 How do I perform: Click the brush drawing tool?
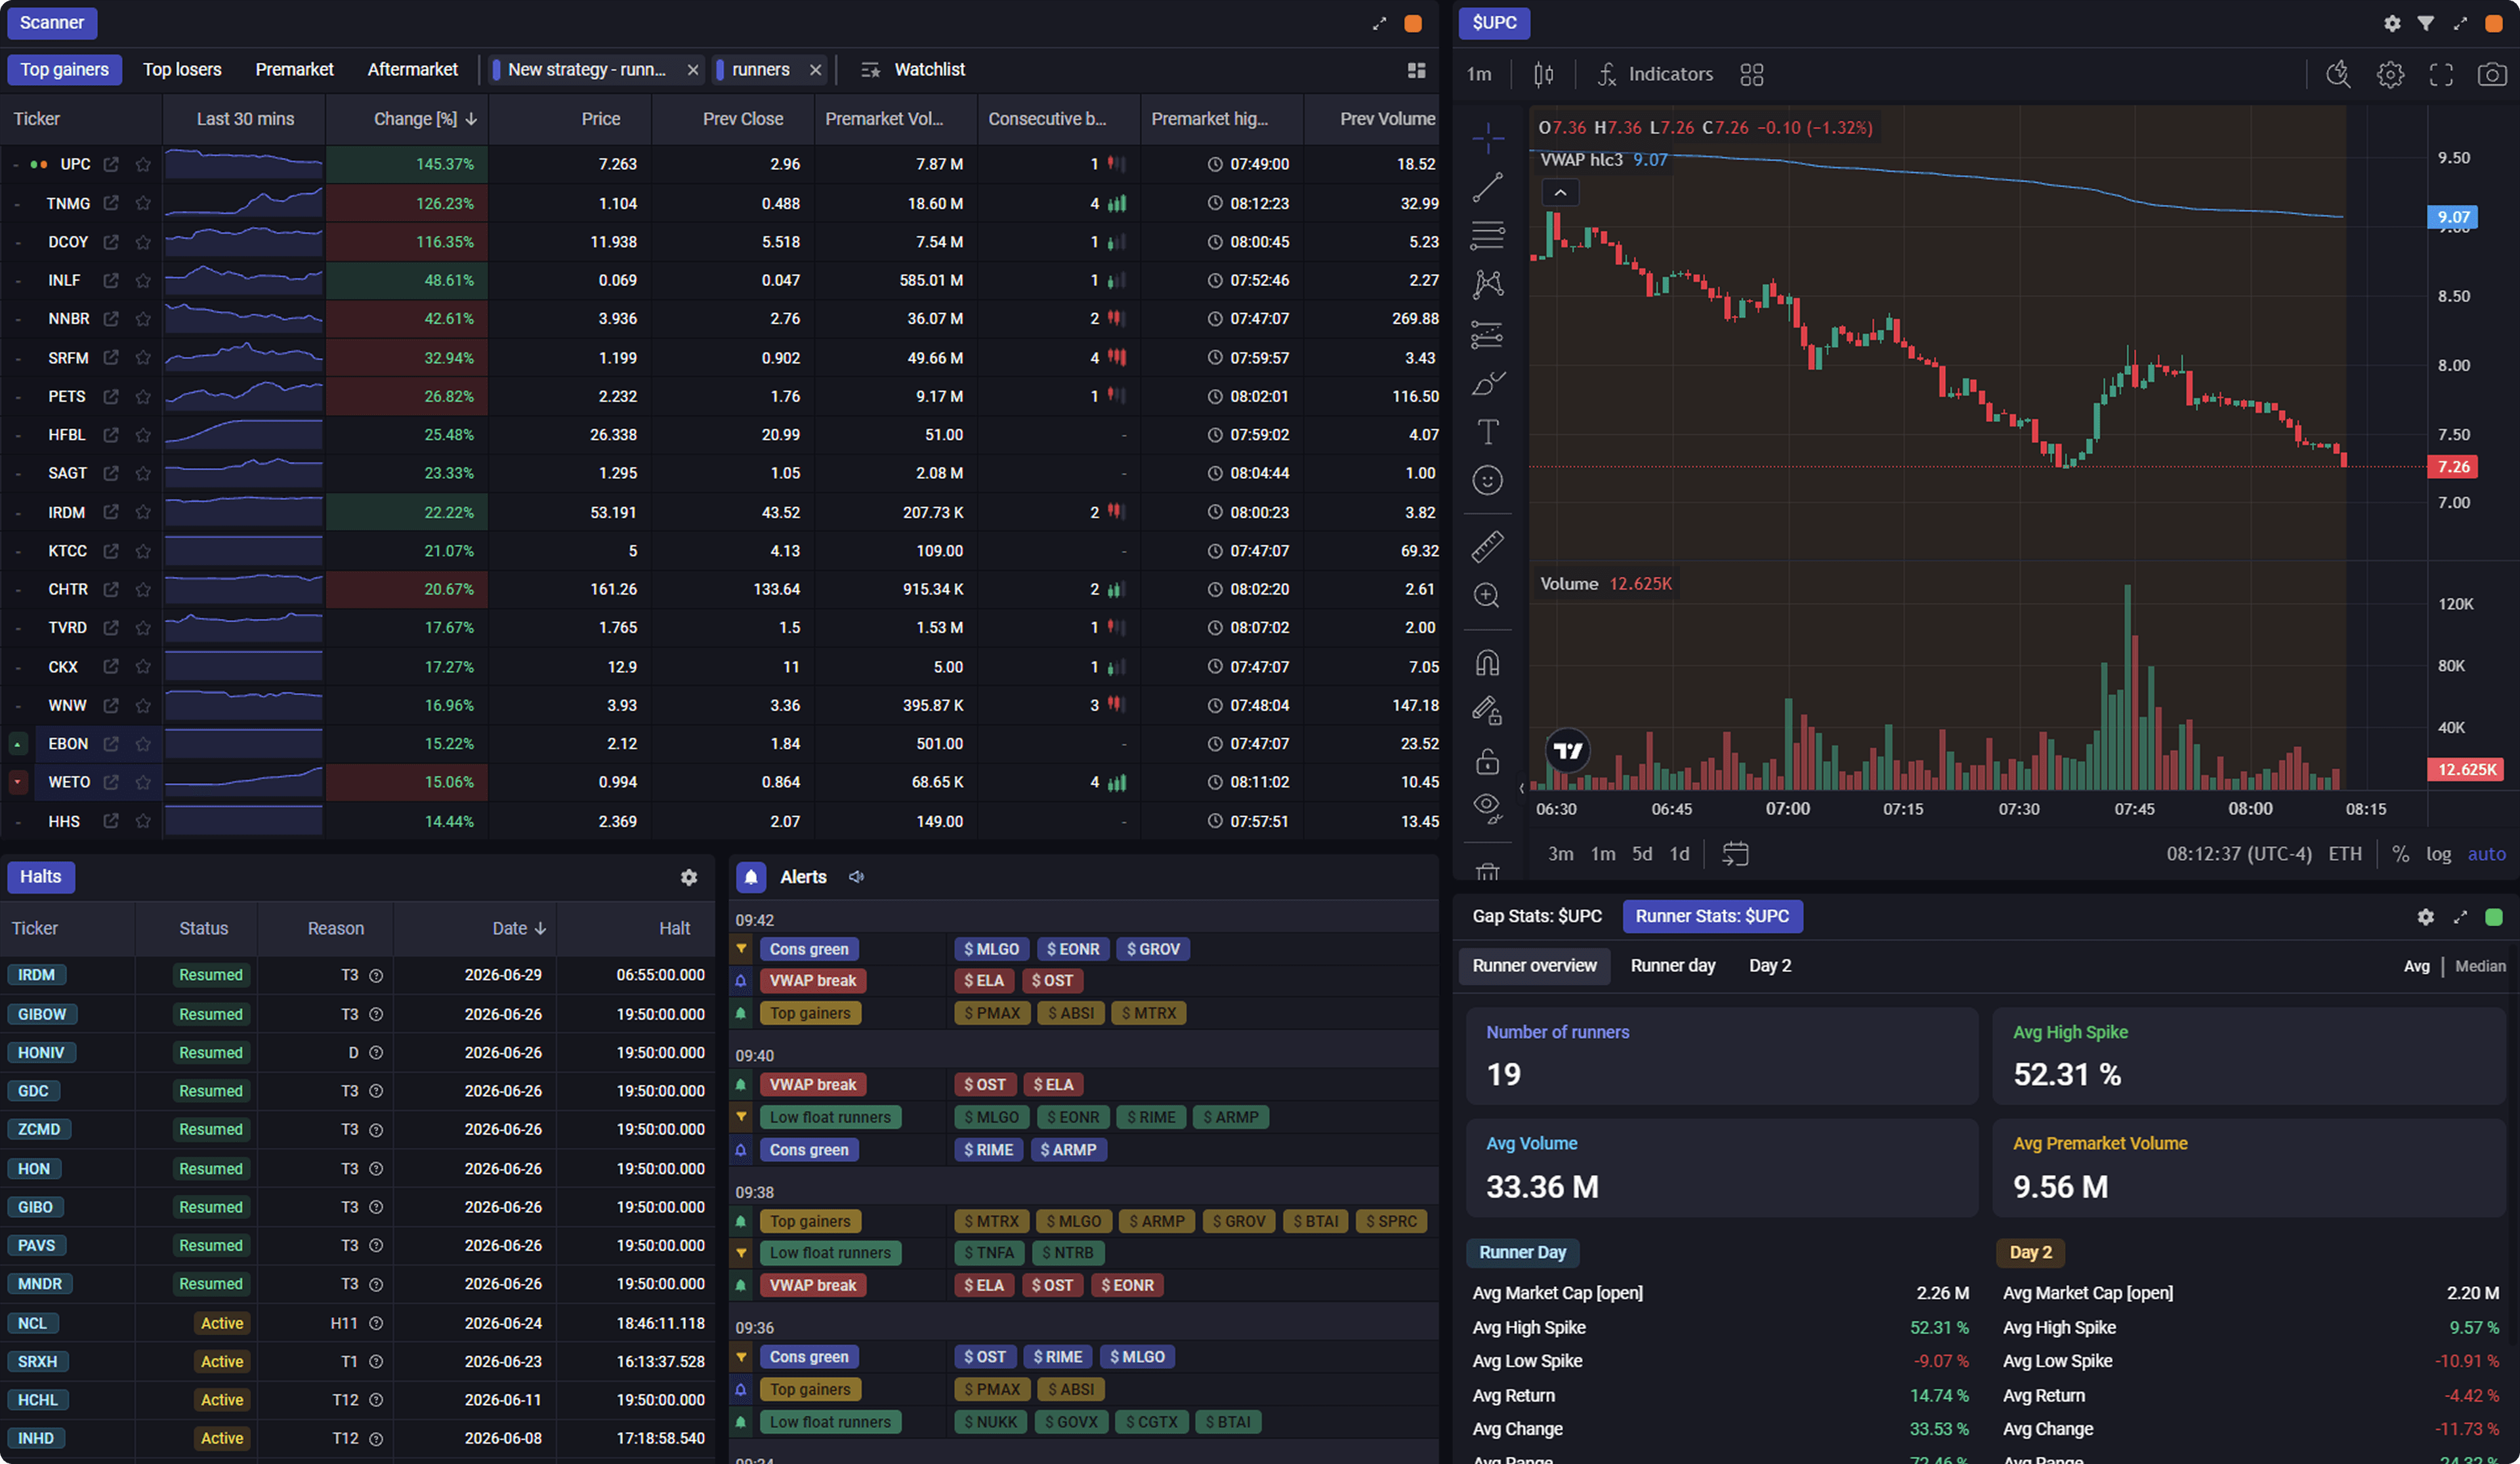1487,383
